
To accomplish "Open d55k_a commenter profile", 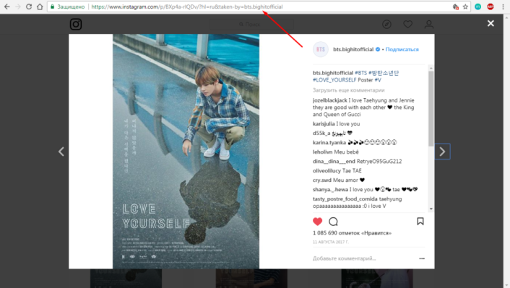I will [x=321, y=134].
